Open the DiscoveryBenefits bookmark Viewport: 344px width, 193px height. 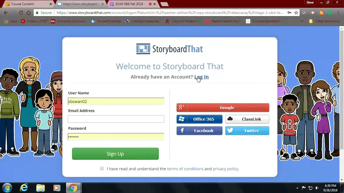point(264,21)
